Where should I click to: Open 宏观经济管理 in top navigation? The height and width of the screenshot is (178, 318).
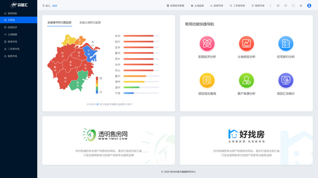176,6
